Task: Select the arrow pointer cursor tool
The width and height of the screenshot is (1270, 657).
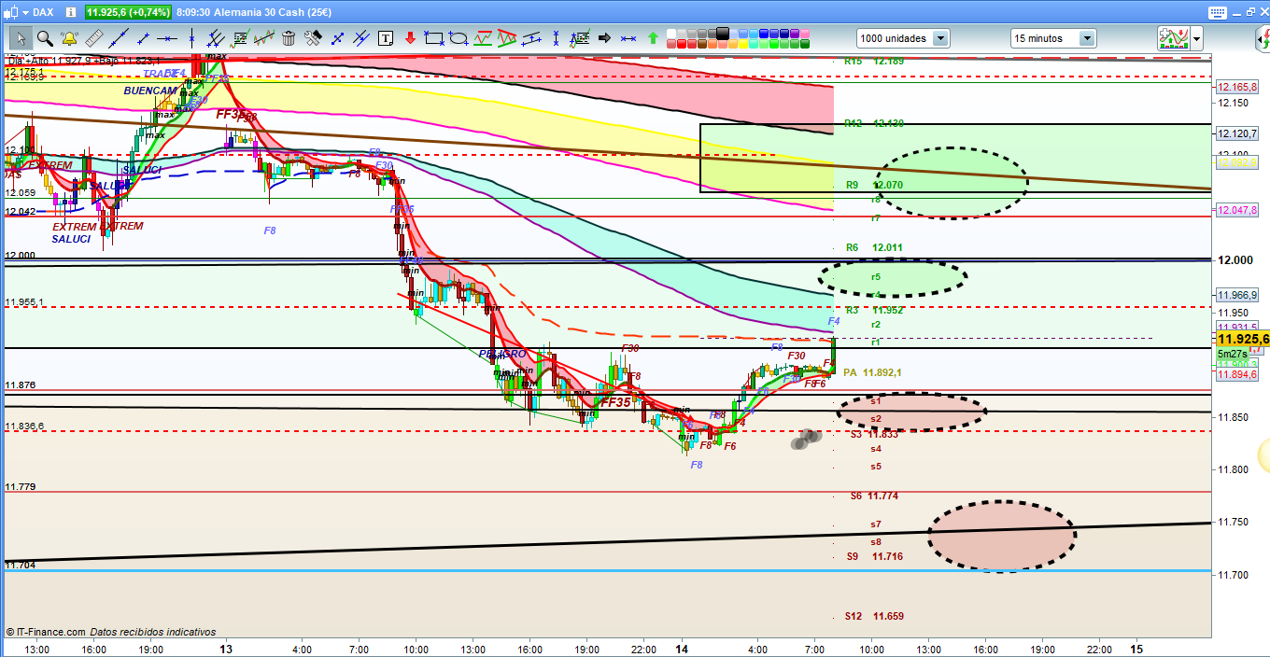Action: (21, 38)
